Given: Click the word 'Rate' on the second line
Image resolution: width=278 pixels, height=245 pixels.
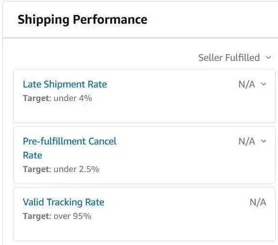Looking at the screenshot, I should pyautogui.click(x=33, y=156).
